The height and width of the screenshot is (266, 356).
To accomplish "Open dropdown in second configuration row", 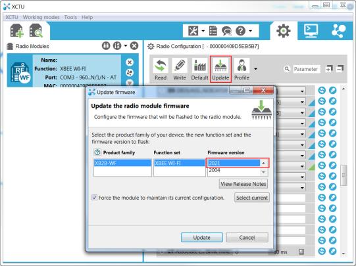I will (x=302, y=102).
